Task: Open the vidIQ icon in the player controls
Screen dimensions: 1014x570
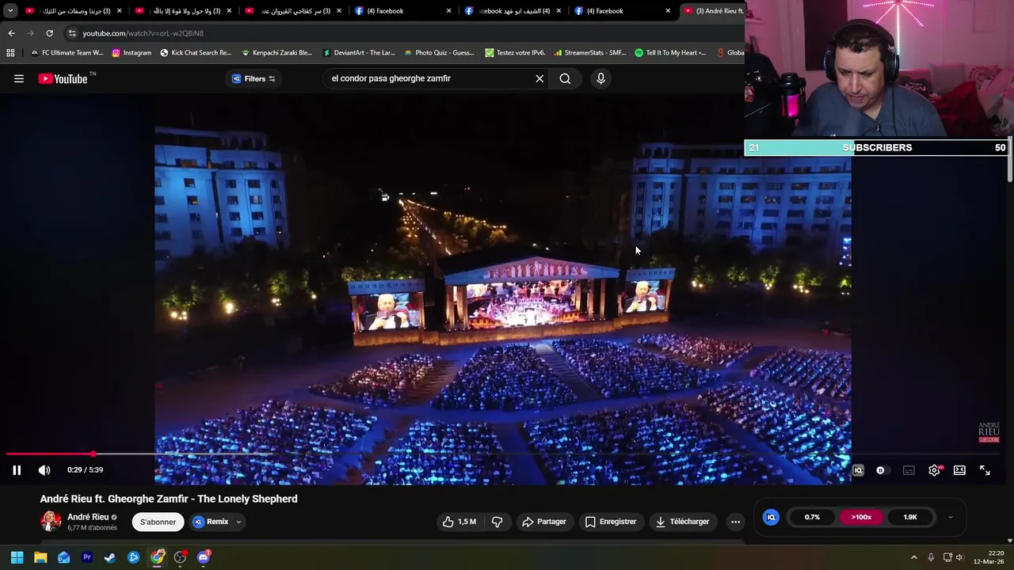Action: pyautogui.click(x=858, y=470)
